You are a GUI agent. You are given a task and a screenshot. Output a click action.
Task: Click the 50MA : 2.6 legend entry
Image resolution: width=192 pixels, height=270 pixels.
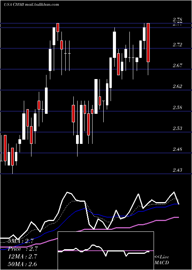pos(23,264)
